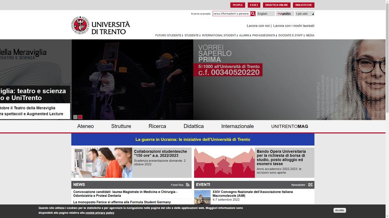
Task: Accept cookies with Accetto button
Action: pos(340,210)
